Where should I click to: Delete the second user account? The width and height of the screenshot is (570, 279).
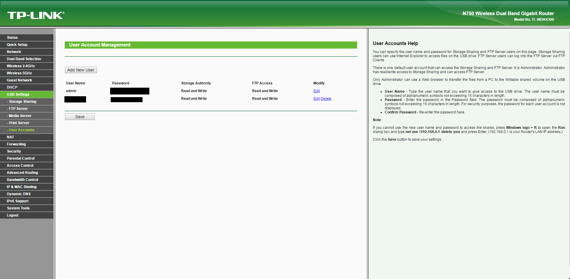[326, 99]
